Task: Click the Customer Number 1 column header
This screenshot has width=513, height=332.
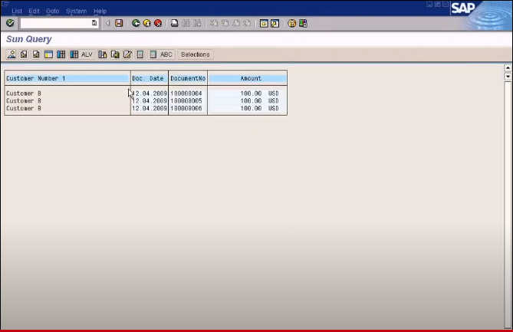Action: pyautogui.click(x=67, y=78)
